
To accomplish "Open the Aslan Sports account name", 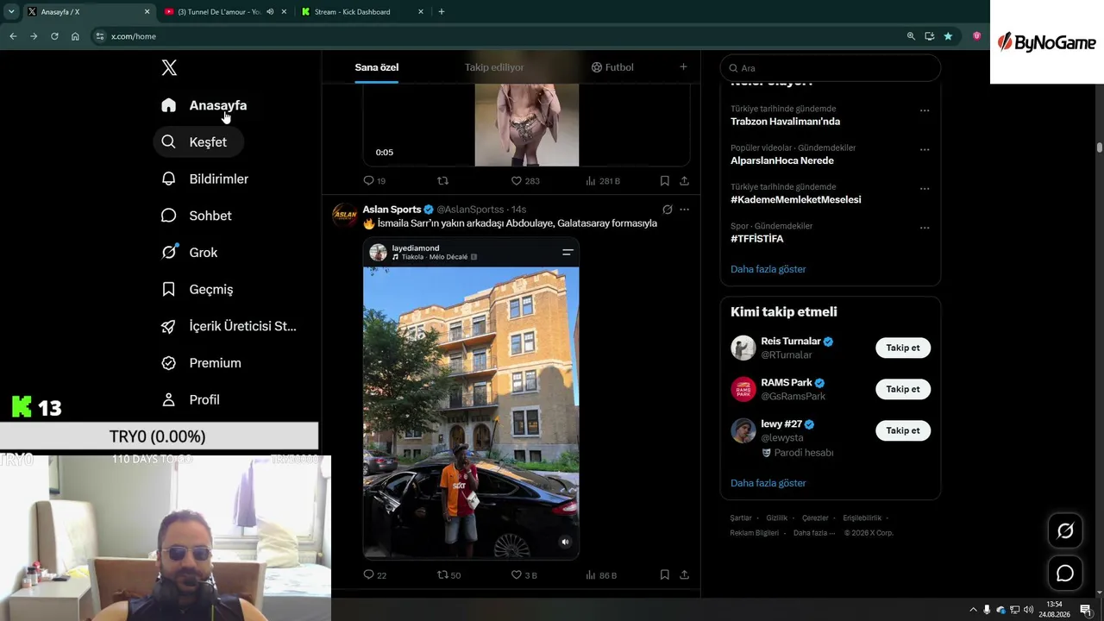I will (392, 210).
